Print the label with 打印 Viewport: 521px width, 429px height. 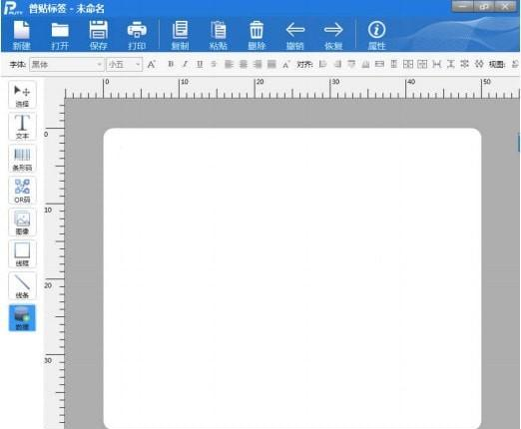coord(137,35)
